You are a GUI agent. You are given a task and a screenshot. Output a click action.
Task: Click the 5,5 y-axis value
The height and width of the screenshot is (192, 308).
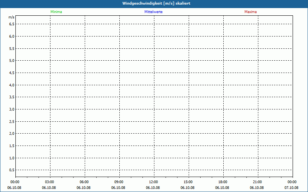coord(12,49)
